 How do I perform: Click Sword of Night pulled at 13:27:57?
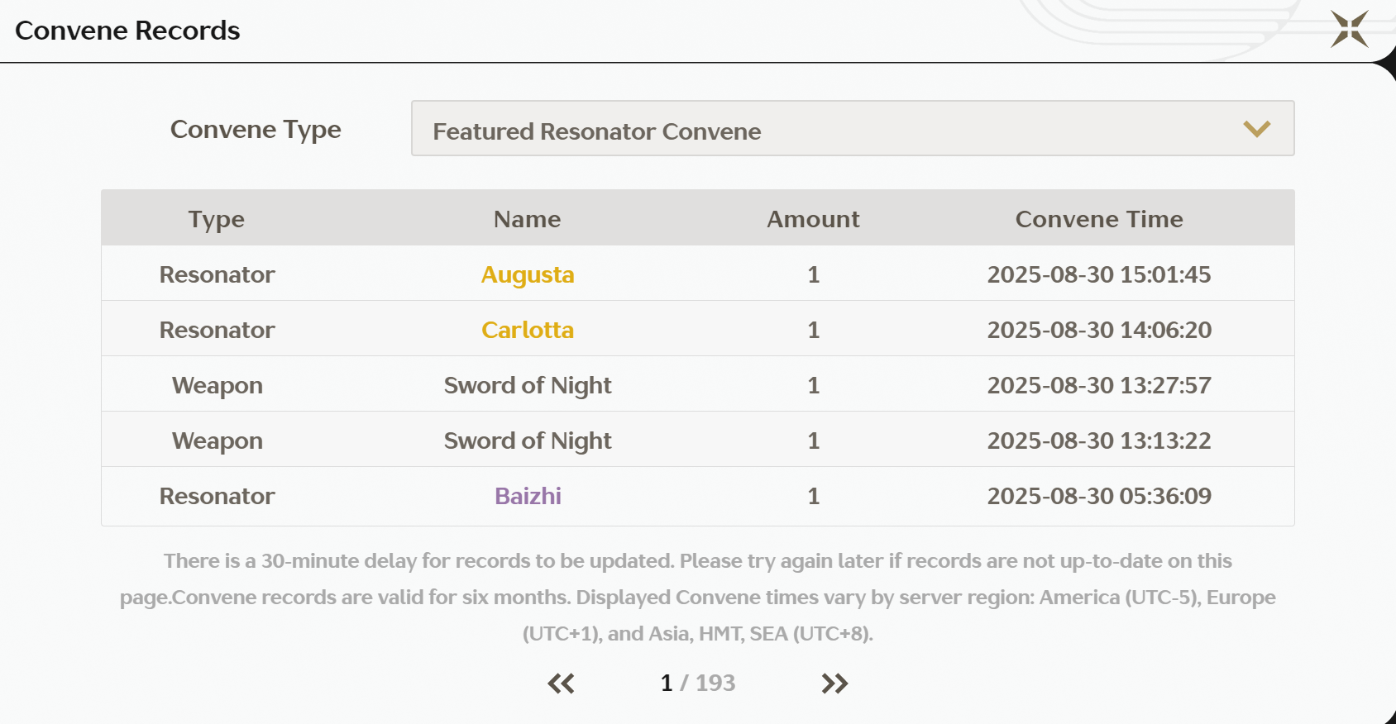(x=528, y=385)
